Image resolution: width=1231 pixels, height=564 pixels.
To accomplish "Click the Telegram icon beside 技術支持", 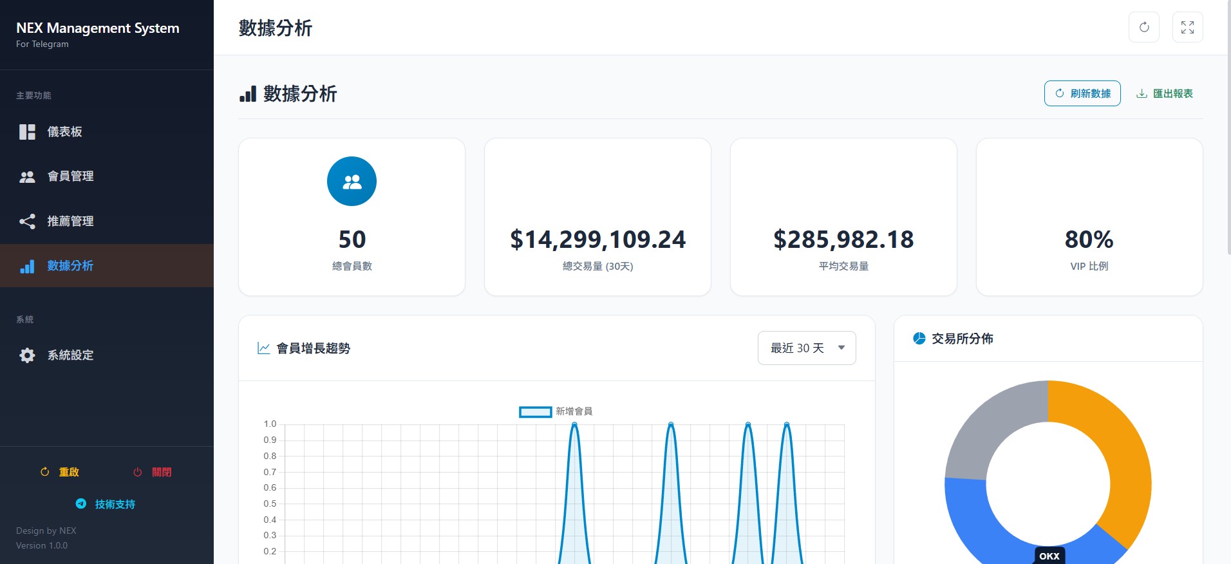I will [x=81, y=504].
